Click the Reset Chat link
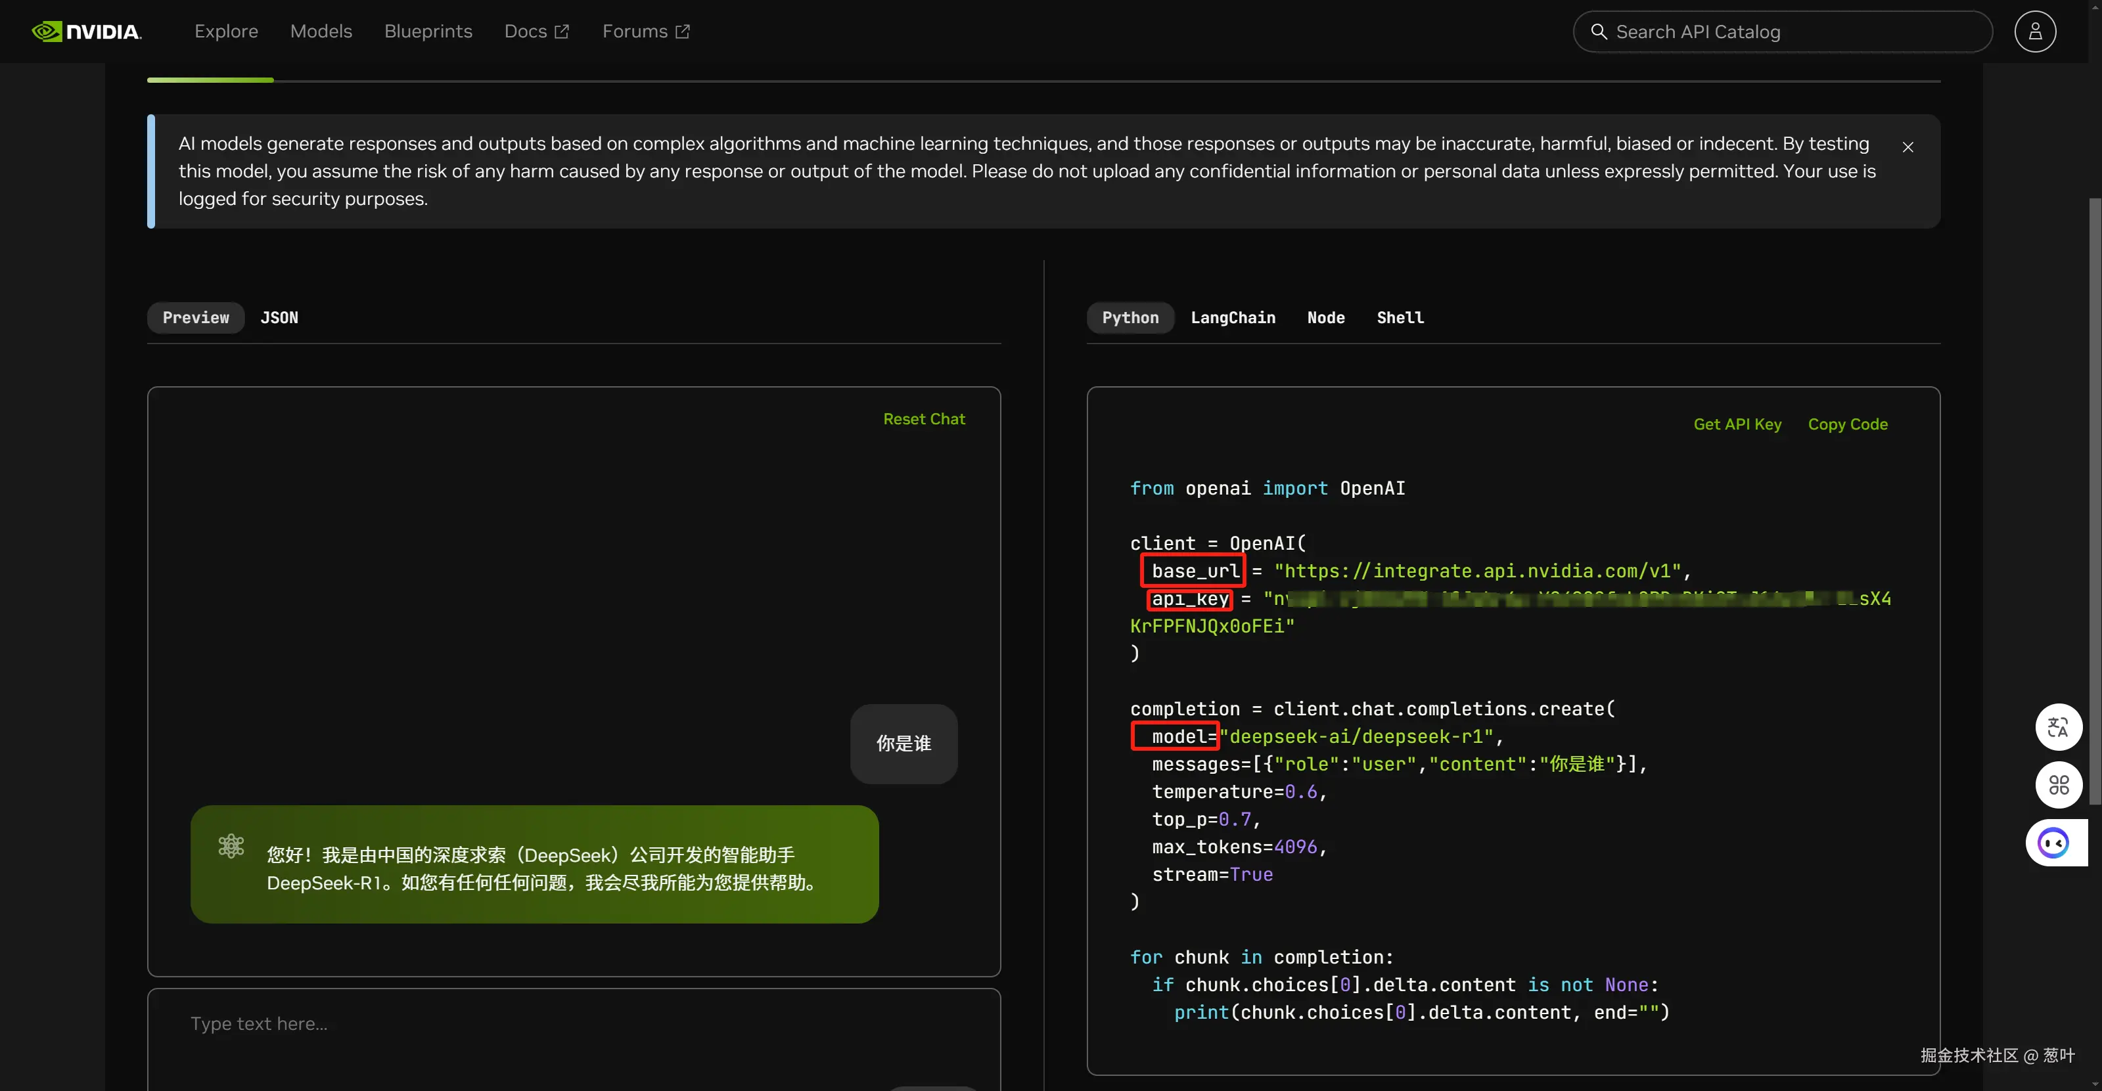This screenshot has width=2102, height=1091. coord(924,419)
